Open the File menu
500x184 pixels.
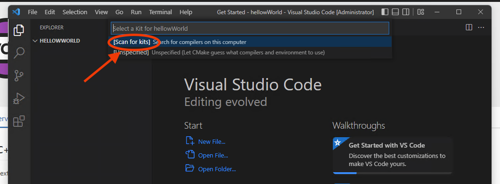pyautogui.click(x=33, y=12)
